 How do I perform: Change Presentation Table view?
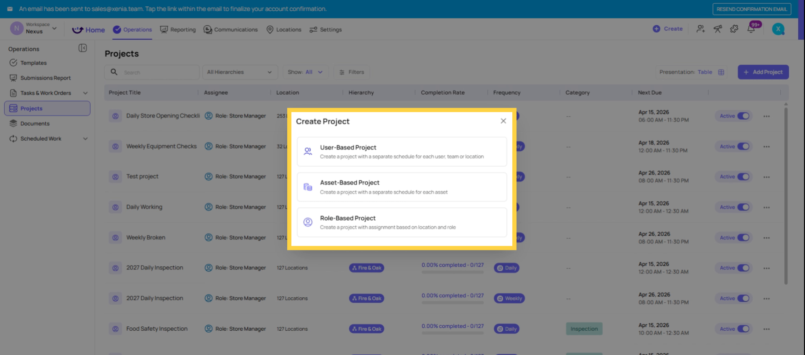pos(692,72)
